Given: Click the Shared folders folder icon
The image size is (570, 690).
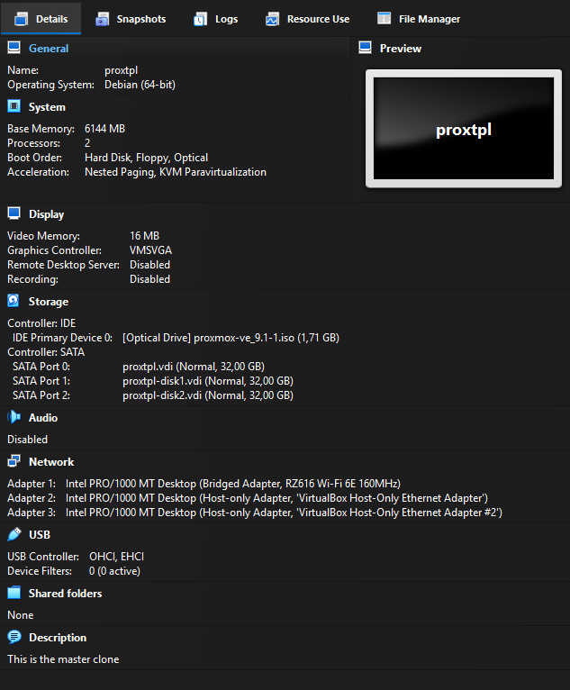Looking at the screenshot, I should pyautogui.click(x=14, y=593).
